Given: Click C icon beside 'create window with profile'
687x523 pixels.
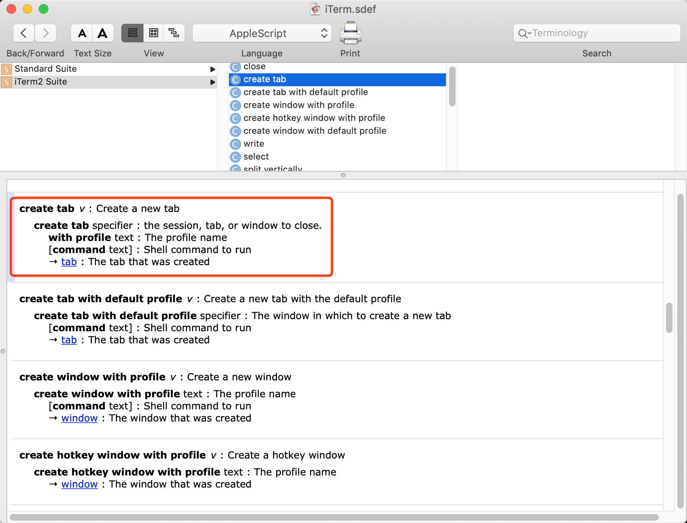Looking at the screenshot, I should [x=235, y=106].
